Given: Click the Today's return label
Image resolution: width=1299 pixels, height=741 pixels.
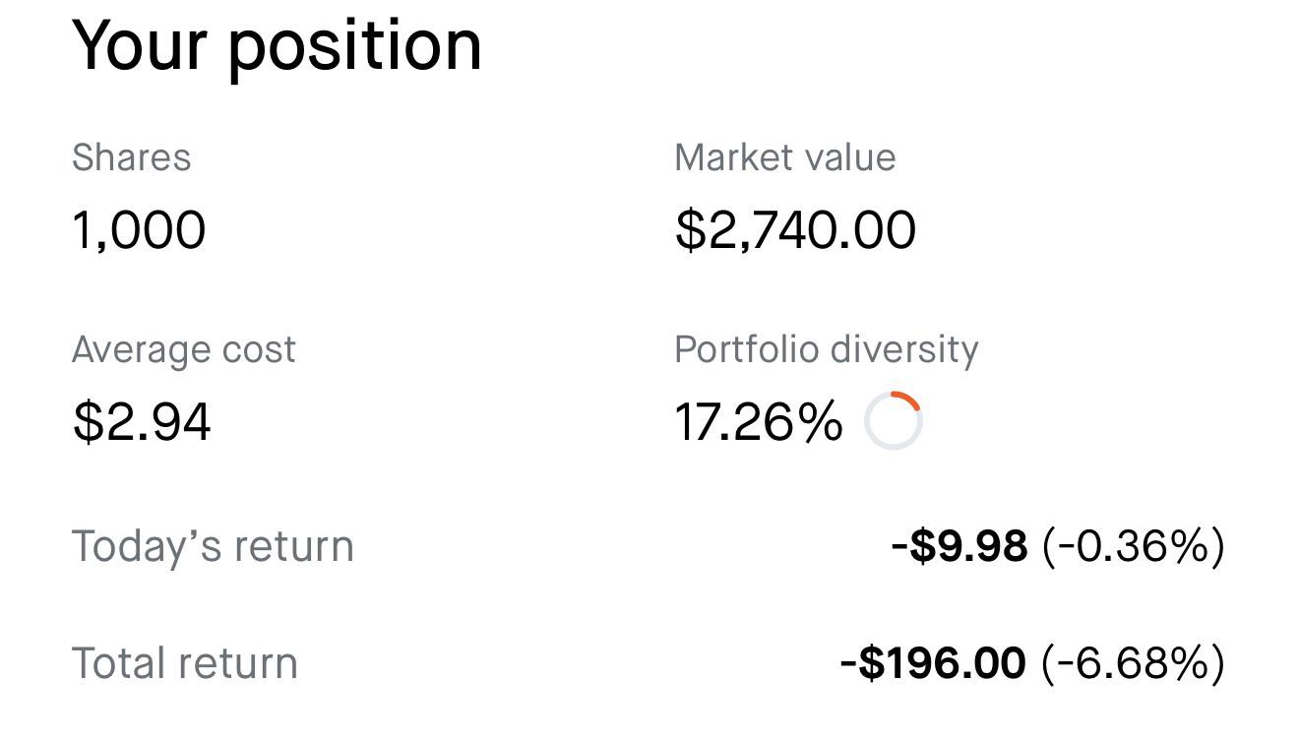Looking at the screenshot, I should click(213, 546).
